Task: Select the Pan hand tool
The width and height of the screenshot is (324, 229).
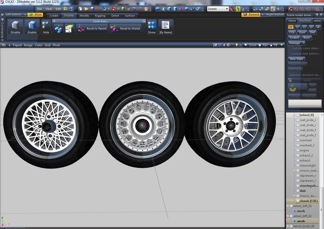Action: 262,45
